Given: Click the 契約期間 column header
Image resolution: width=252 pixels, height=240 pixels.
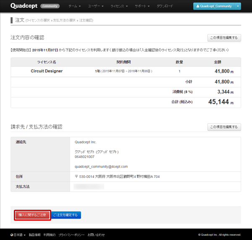Looking at the screenshot, I should [x=123, y=62].
